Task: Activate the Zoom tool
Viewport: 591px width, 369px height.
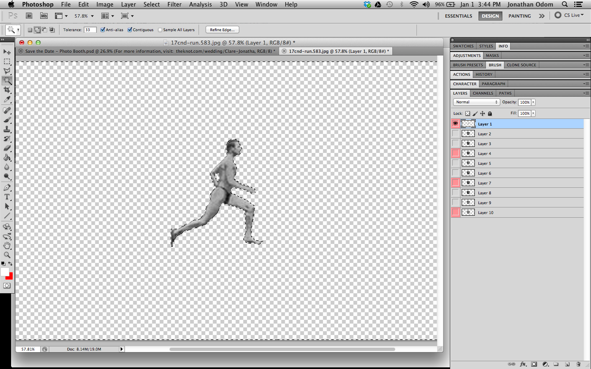Action: coord(7,254)
